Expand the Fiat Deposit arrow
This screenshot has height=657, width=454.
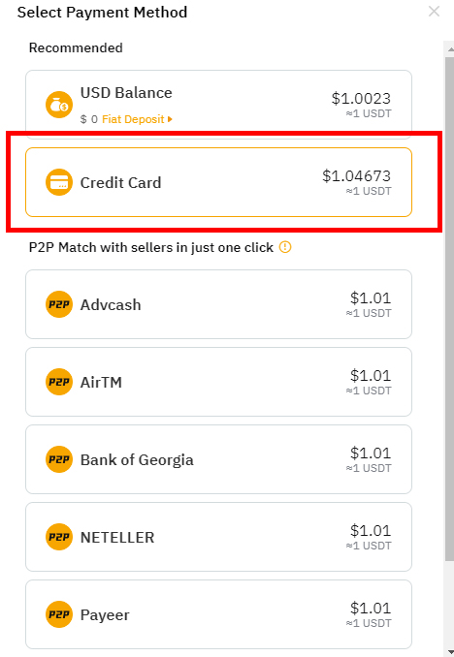170,119
